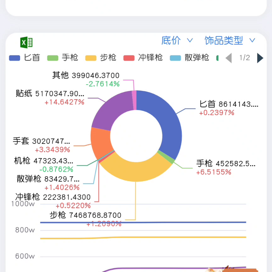Select the light blue 散弹枪 legend swatch
Viewport: 272px width, 272px height.
coord(175,58)
